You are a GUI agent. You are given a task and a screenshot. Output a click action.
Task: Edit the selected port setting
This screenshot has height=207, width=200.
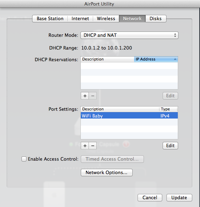[x=170, y=146]
